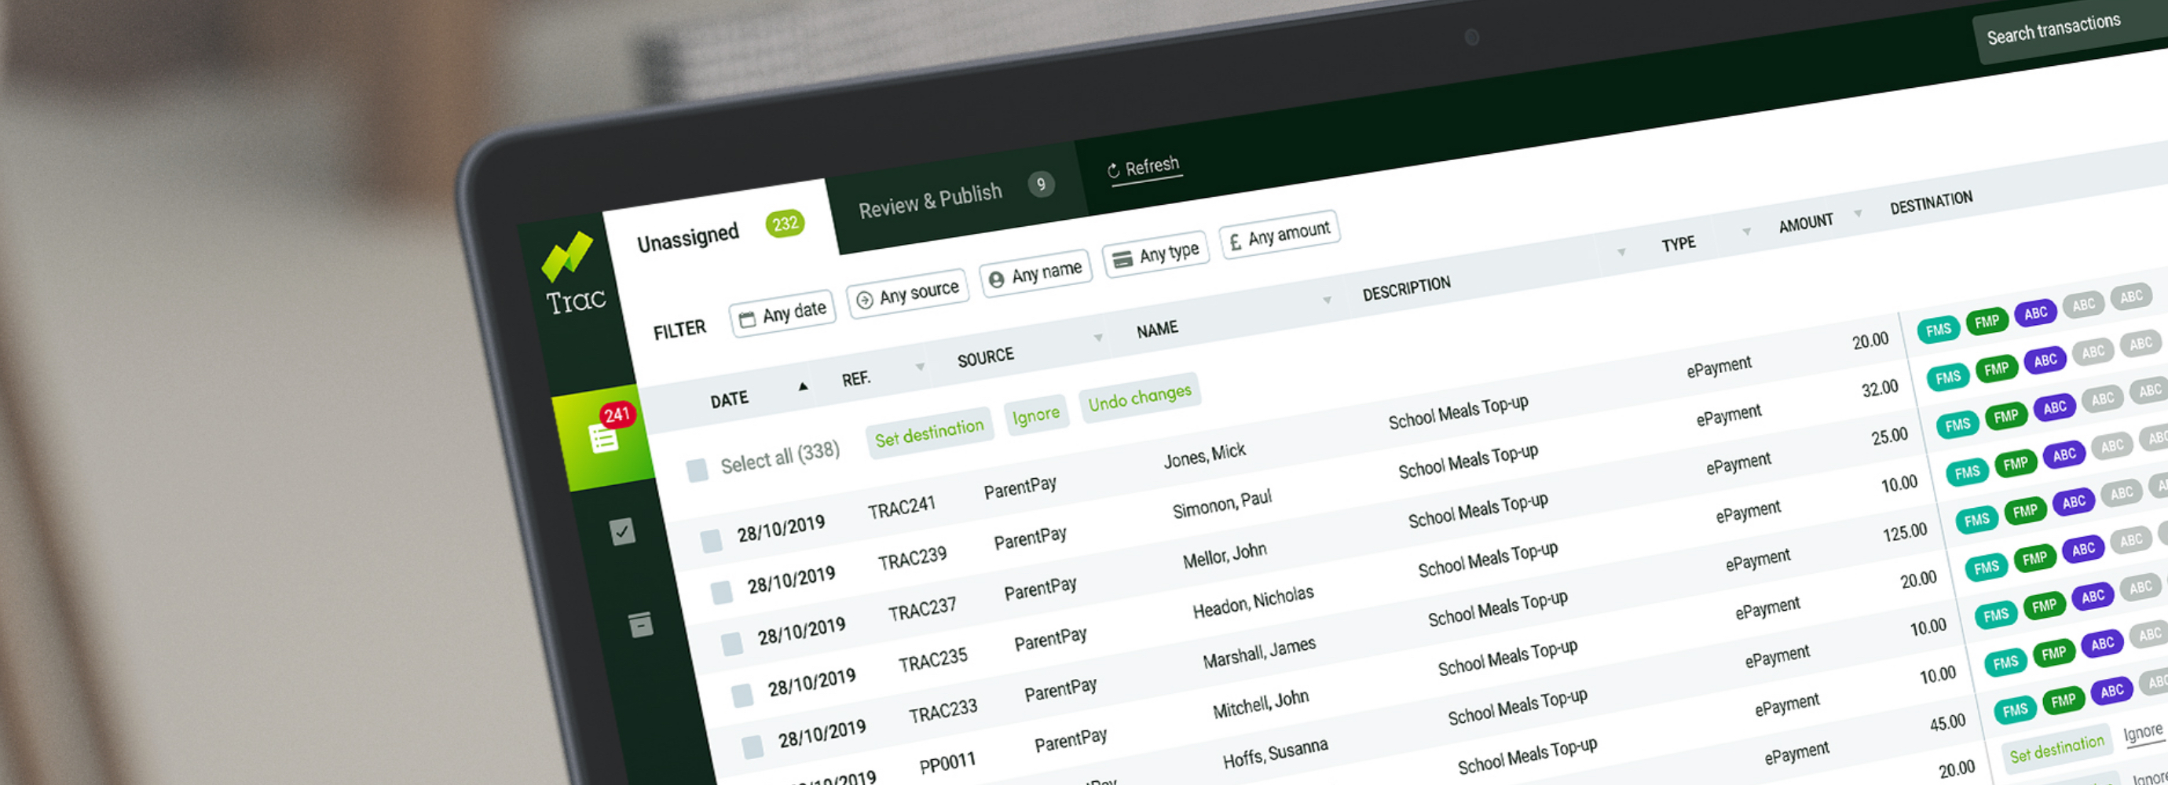This screenshot has width=2168, height=785.
Task: Tick the checkbox for TRAC237 row
Action: pyautogui.click(x=731, y=644)
